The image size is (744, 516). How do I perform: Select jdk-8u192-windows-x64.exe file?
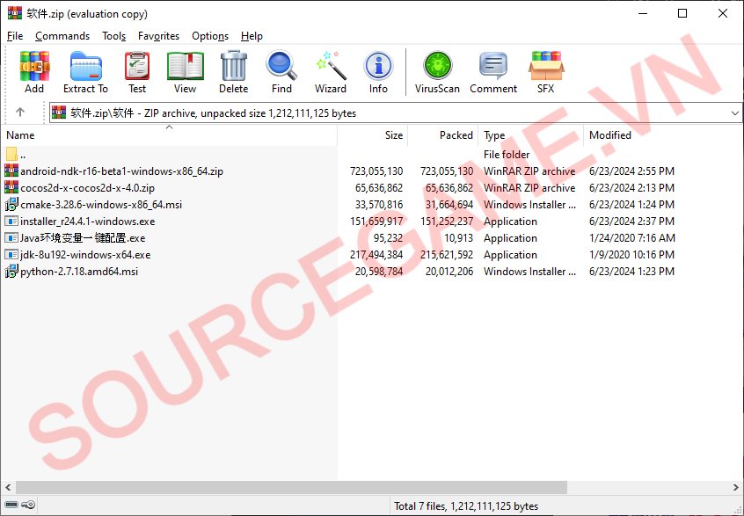point(85,255)
